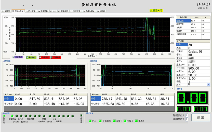Click the LED above 扫描测量

click(30, 116)
